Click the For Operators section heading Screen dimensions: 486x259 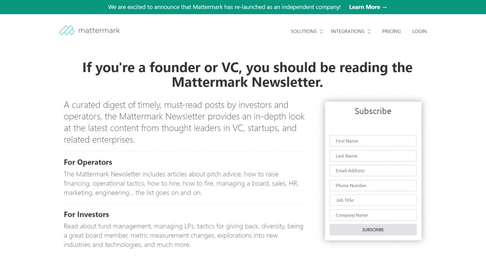[88, 162]
